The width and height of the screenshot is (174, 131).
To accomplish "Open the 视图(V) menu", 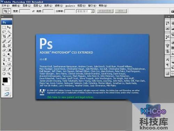I will coord(81,6).
